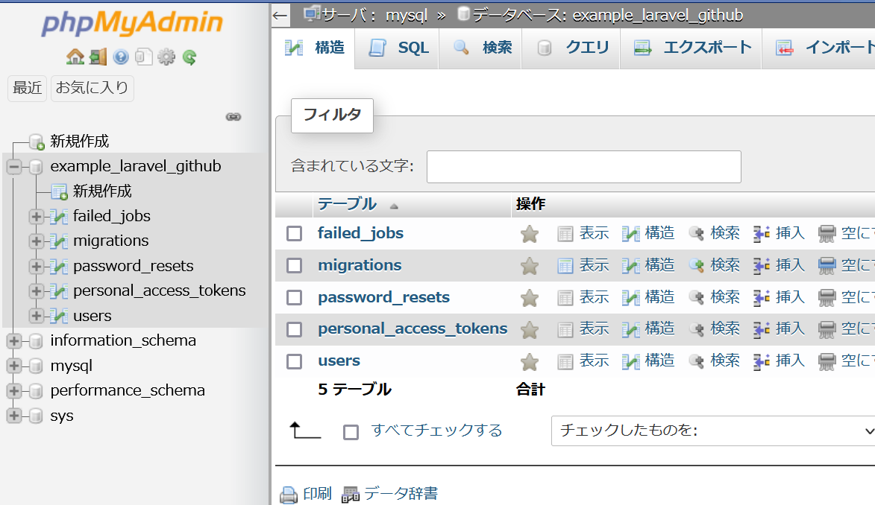The height and width of the screenshot is (505, 875).
Task: Click the すべてチェックする link text
Action: (437, 431)
